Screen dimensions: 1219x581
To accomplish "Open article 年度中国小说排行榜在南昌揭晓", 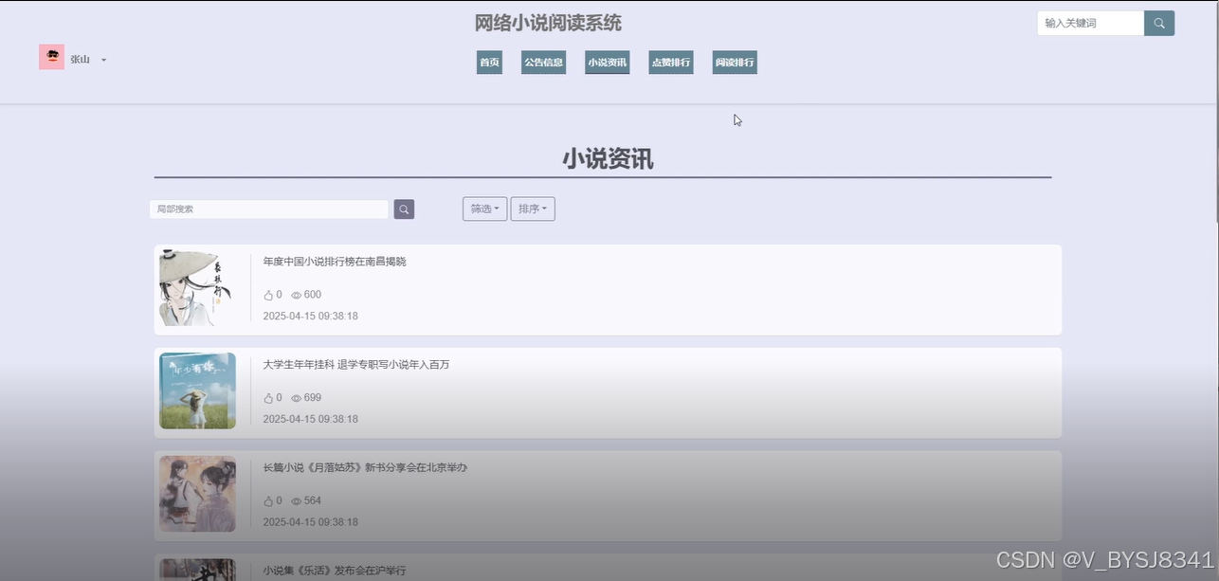I will [335, 262].
